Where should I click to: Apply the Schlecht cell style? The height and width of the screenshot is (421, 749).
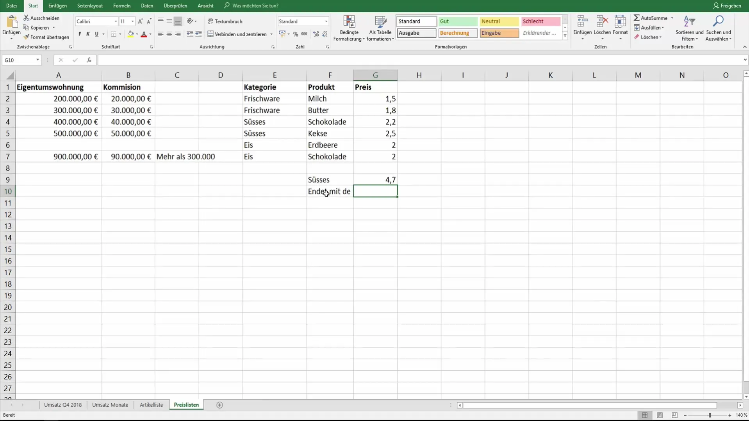point(540,21)
